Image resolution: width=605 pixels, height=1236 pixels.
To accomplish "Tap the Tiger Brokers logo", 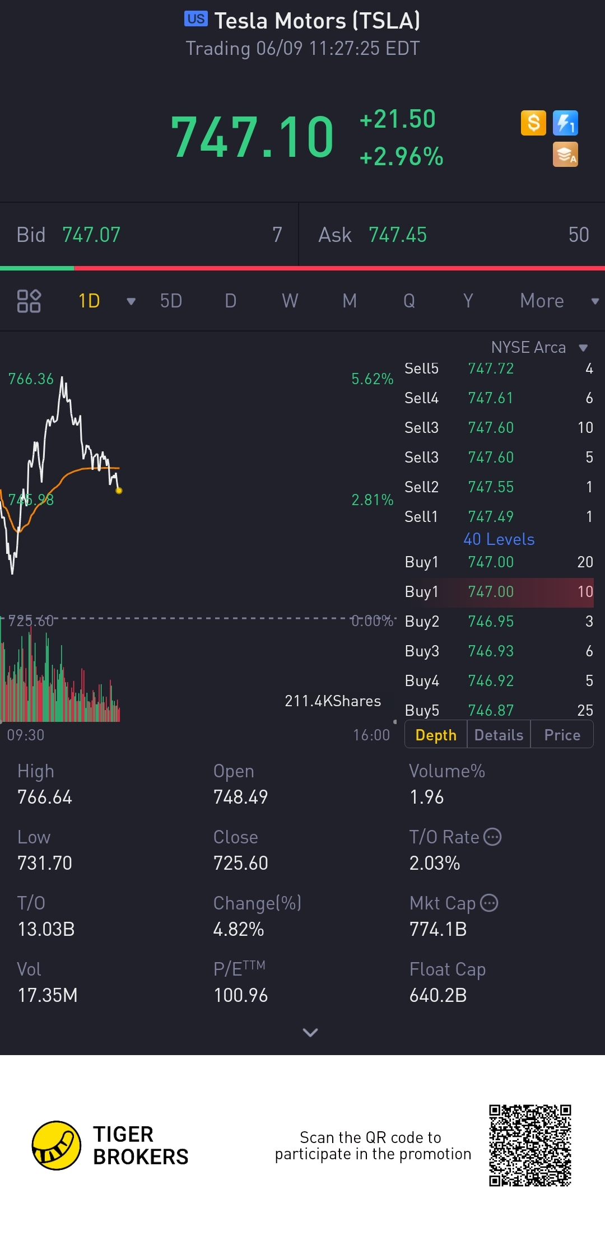I will [x=57, y=1145].
